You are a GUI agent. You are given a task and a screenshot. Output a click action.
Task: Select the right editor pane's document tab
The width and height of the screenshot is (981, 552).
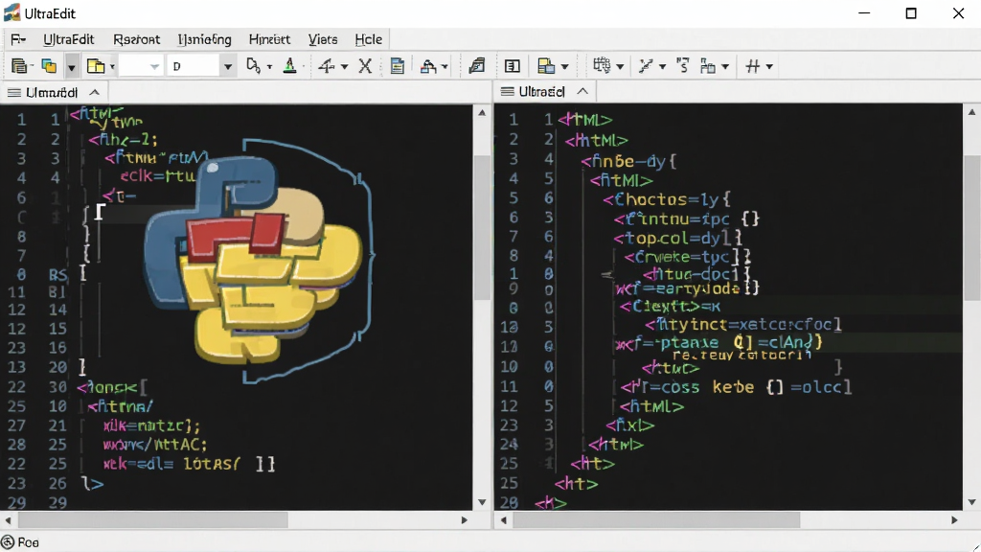pos(545,92)
